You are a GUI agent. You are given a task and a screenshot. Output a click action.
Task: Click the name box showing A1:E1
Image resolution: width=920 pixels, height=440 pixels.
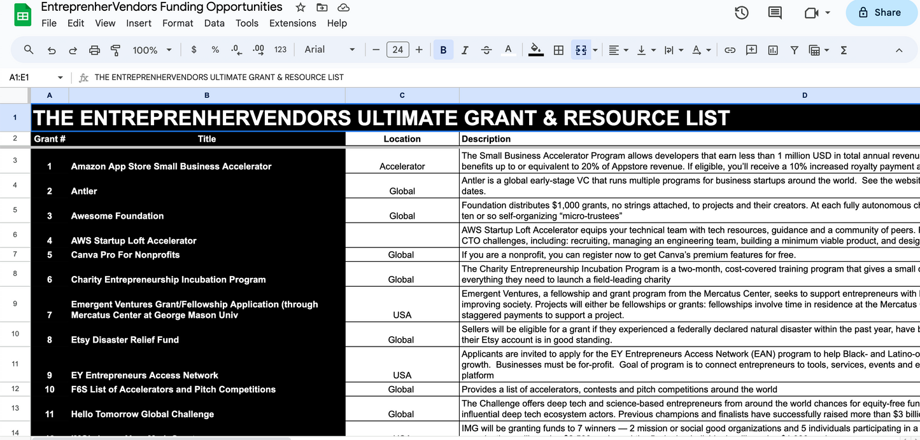click(x=36, y=77)
